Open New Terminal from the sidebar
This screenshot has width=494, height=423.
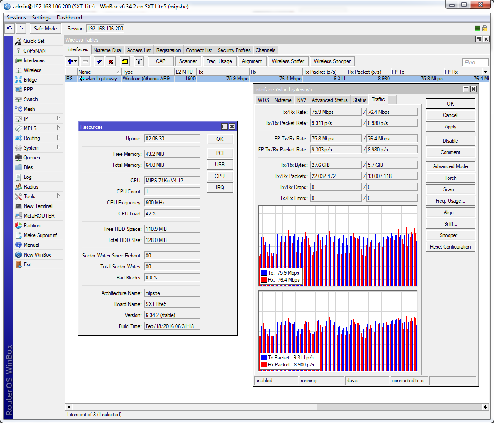38,206
